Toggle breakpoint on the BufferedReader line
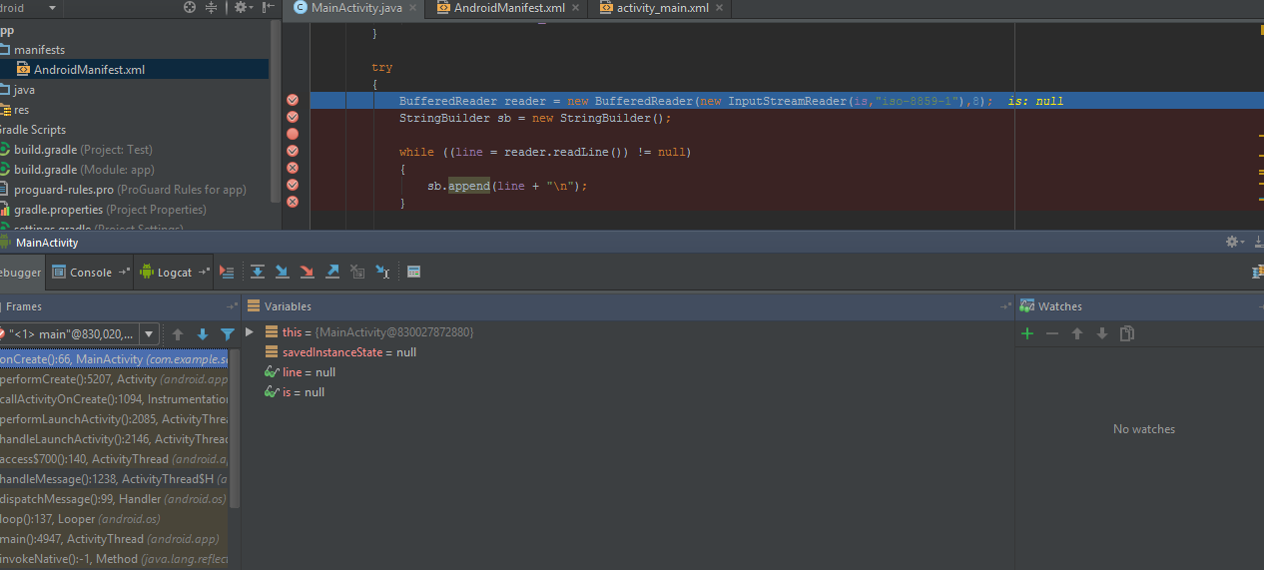This screenshot has width=1264, height=571. pyautogui.click(x=293, y=101)
